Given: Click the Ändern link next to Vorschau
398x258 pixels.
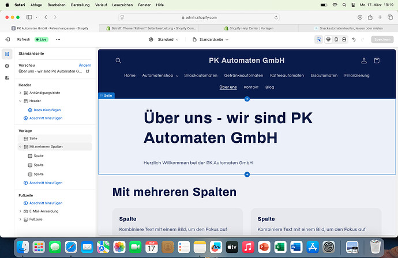Looking at the screenshot, I should coord(85,66).
